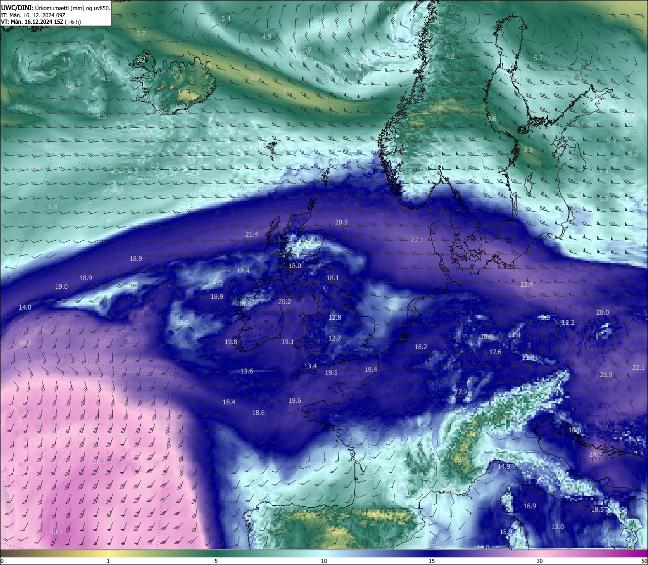Click the 17.6 value over Germany
648x565 pixels.
495,352
